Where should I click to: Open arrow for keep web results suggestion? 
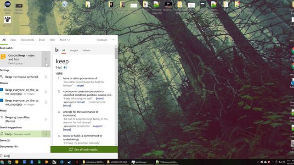[x=46, y=134]
